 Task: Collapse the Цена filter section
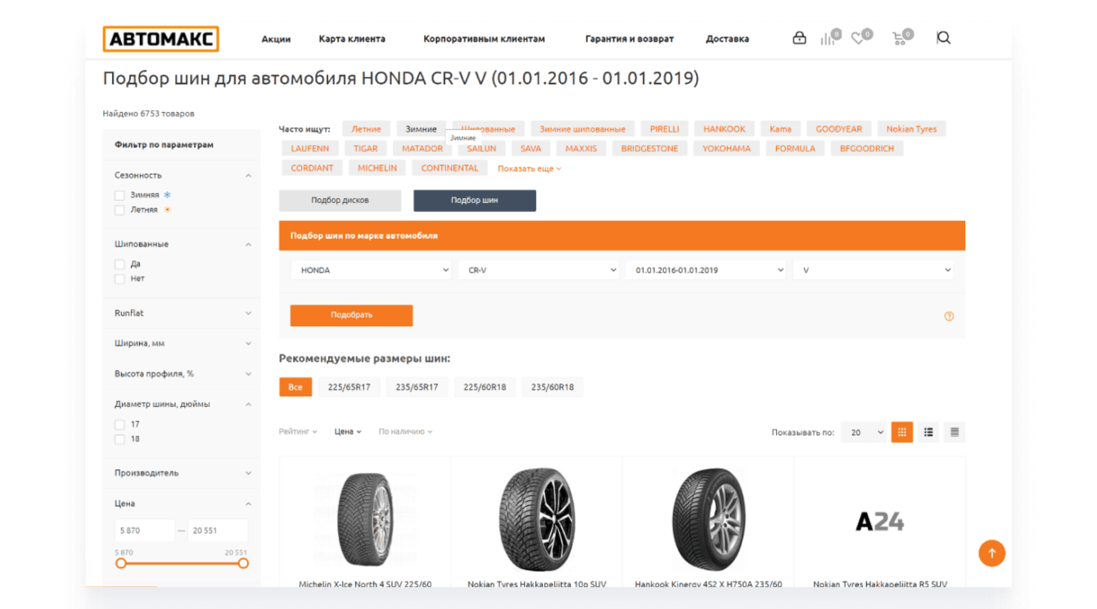(x=248, y=503)
